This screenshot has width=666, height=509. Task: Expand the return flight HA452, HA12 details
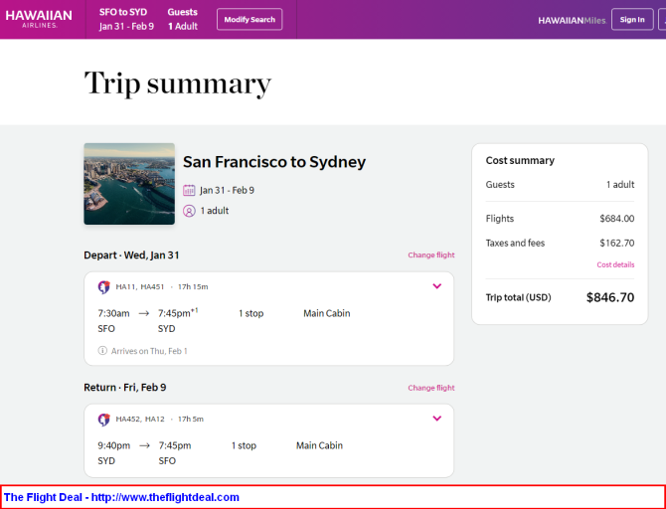[x=437, y=419]
